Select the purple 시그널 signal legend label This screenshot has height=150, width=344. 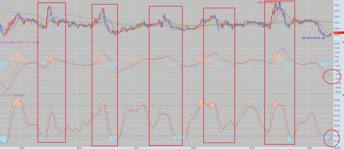[36, 43]
